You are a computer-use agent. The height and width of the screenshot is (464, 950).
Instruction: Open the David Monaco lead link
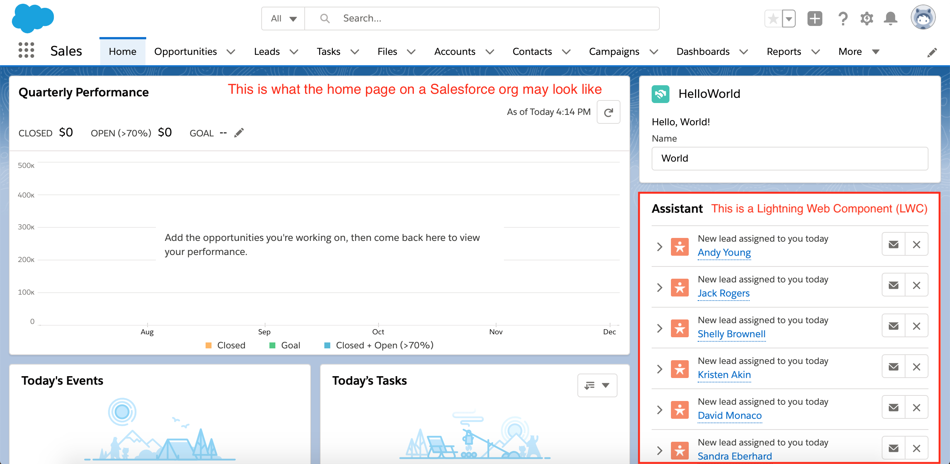click(730, 415)
